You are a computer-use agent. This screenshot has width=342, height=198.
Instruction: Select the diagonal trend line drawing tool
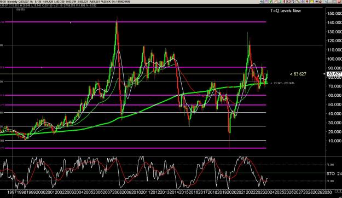[298, 2]
